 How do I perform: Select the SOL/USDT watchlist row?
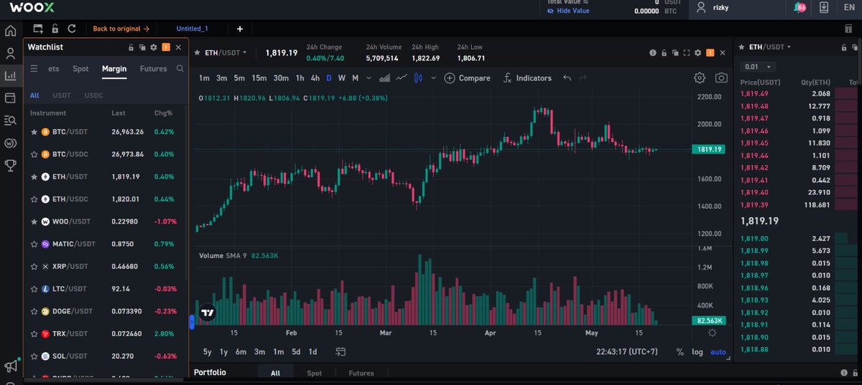tap(106, 356)
